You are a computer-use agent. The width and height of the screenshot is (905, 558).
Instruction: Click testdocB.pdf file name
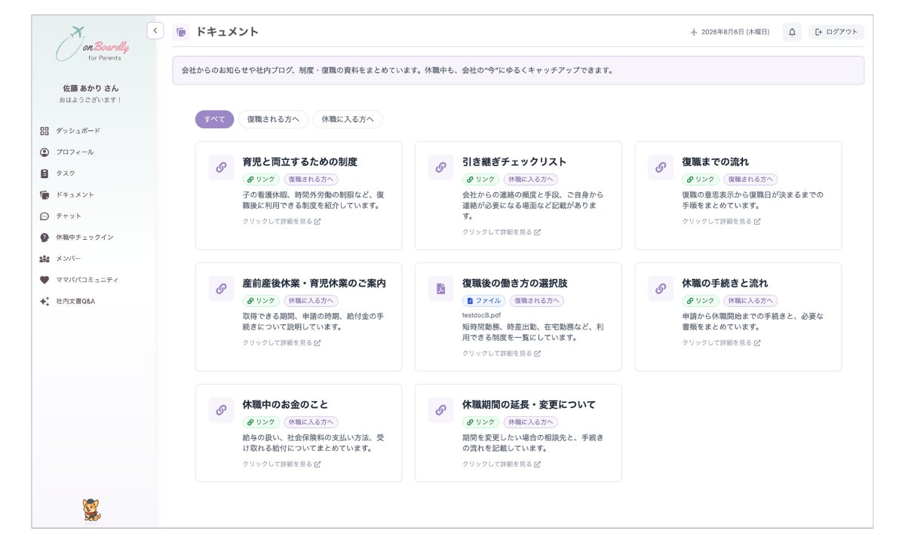(x=481, y=314)
